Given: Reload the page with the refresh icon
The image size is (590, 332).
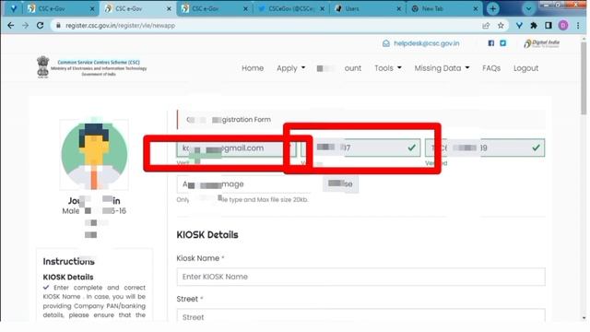Looking at the screenshot, I should [x=40, y=26].
